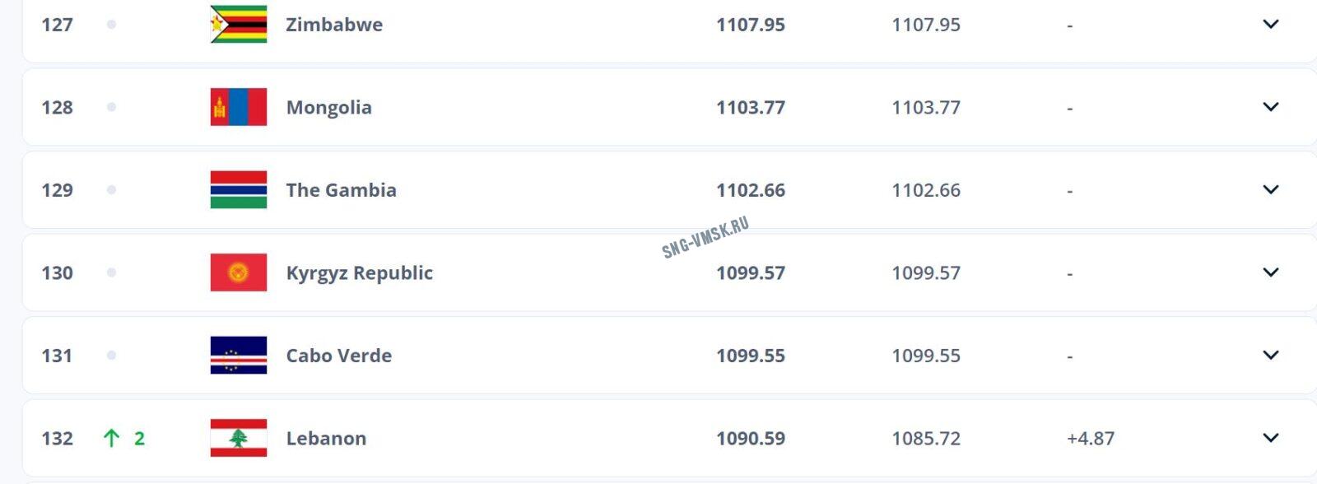Click the Kyrgyz Republic flag icon

[x=239, y=272]
